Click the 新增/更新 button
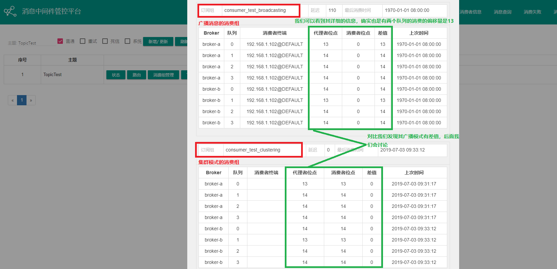This screenshot has height=269, width=557. [x=158, y=41]
